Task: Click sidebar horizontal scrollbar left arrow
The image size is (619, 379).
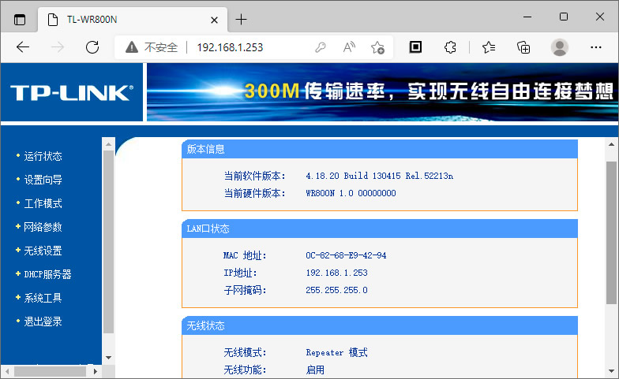Action: click(x=6, y=371)
